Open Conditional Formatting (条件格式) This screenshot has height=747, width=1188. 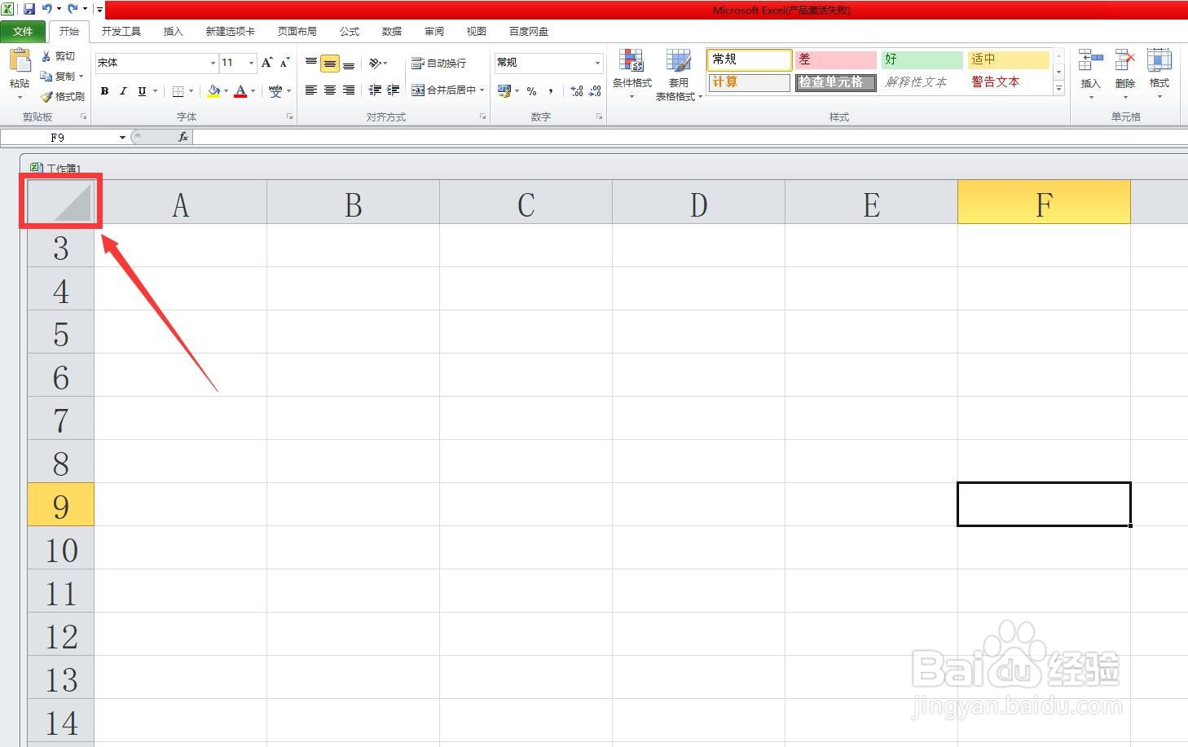(631, 73)
